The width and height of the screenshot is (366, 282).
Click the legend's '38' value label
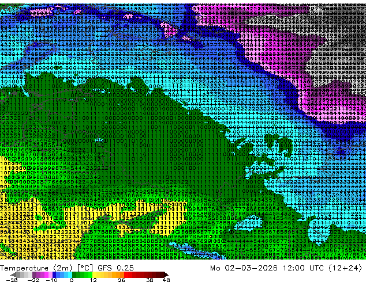point(150,280)
